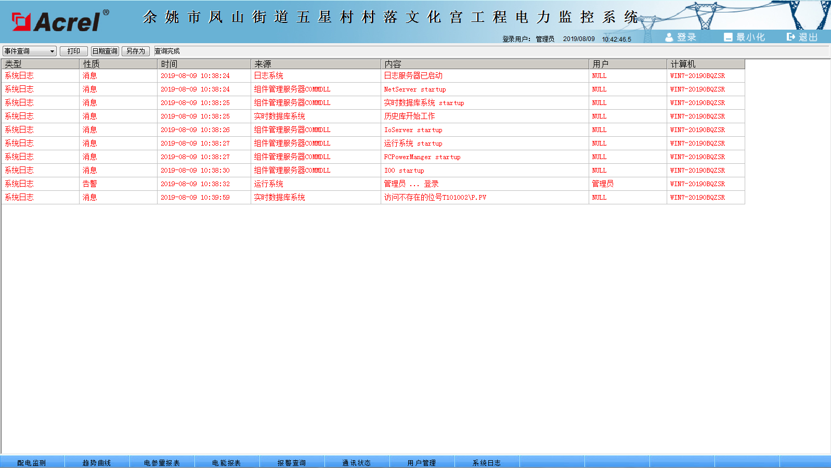Open the 报警查询 tab
Screen dimensions: 831x468
292,462
